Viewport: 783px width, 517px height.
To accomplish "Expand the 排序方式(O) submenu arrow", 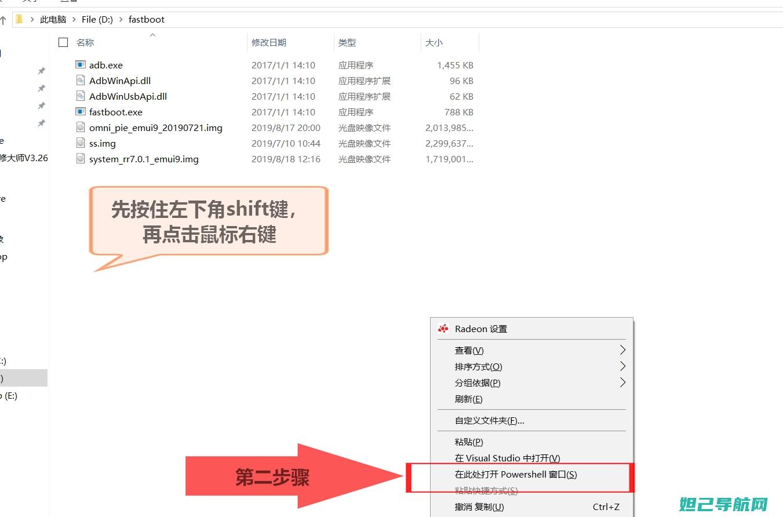I will pos(622,366).
